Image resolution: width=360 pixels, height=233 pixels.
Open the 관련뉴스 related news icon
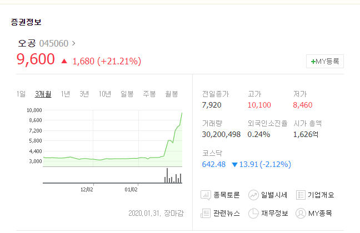coord(206,213)
